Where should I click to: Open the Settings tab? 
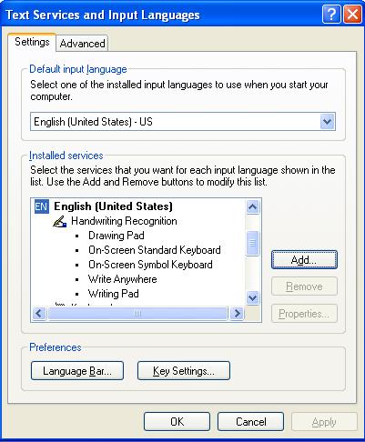click(32, 42)
